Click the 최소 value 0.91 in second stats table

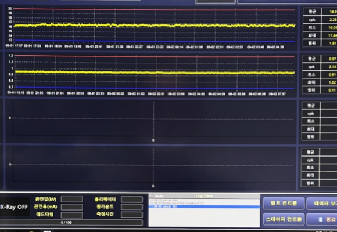[x=332, y=75]
